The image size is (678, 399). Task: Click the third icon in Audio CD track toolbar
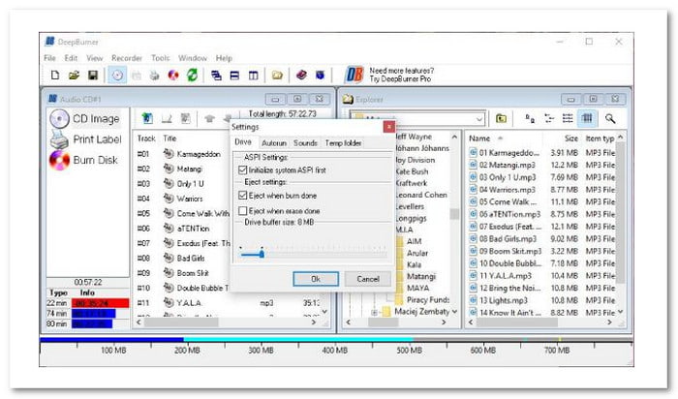pos(186,118)
